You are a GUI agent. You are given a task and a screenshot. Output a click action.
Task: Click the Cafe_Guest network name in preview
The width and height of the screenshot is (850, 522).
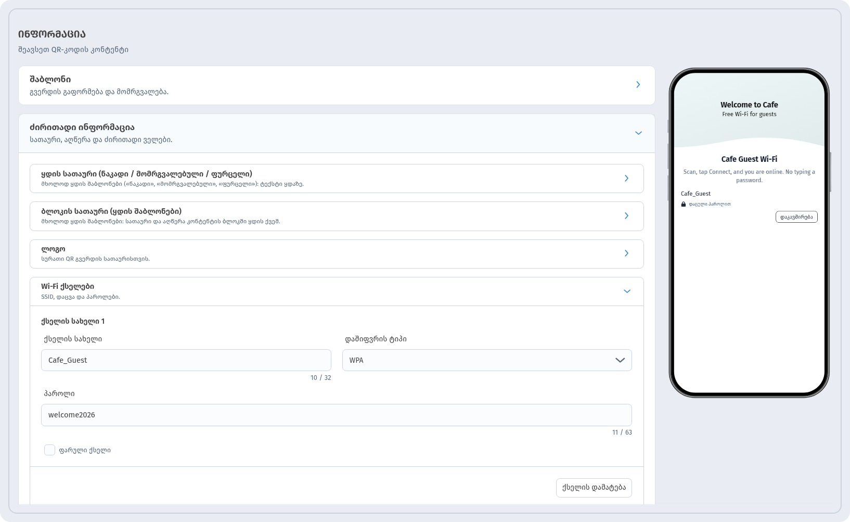point(696,194)
